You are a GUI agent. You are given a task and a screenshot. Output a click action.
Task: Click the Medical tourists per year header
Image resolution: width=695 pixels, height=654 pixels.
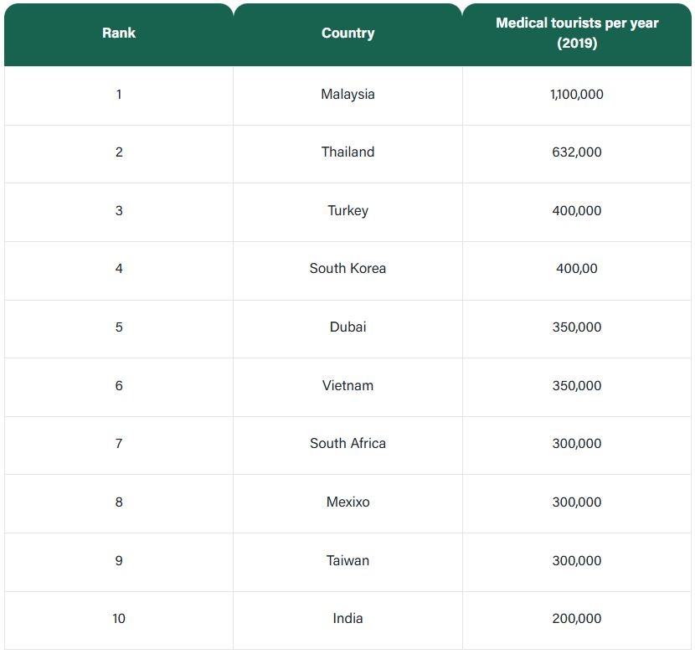click(577, 33)
